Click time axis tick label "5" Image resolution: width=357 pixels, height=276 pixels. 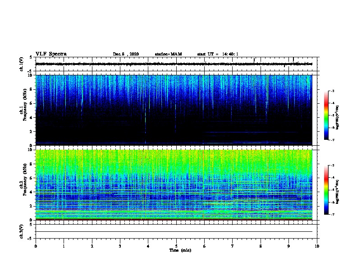pos(176,246)
